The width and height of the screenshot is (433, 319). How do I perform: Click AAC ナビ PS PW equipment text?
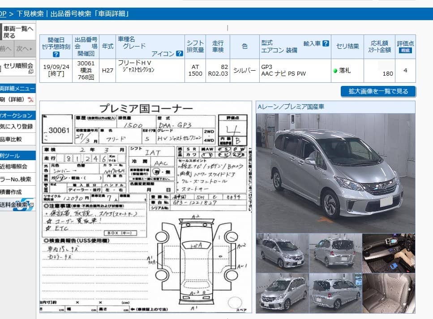click(x=283, y=74)
